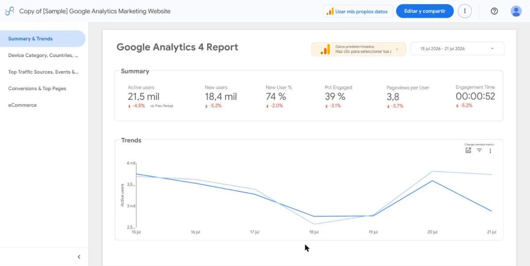This screenshot has width=530, height=266.
Task: Click the -3.7% change under Pageviews per User
Action: click(x=395, y=106)
